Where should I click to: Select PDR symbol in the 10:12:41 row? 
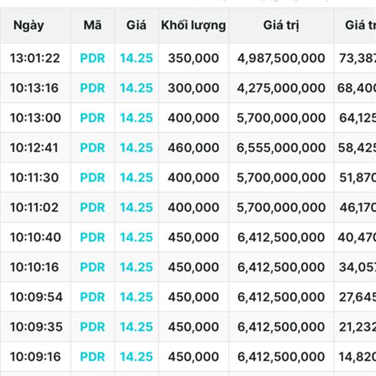92,147
